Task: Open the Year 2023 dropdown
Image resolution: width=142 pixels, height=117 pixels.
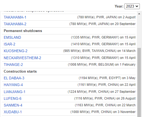Action: pyautogui.click(x=132, y=6)
